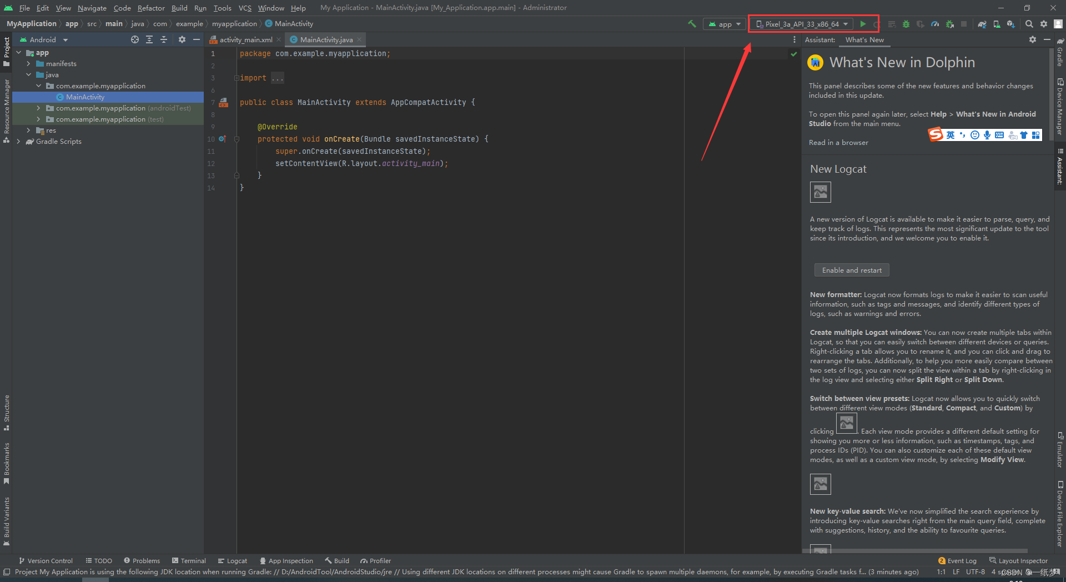Screen dimensions: 1066x582
Task: Click the myapplication breadcrumb in navigation bar
Action: click(234, 24)
